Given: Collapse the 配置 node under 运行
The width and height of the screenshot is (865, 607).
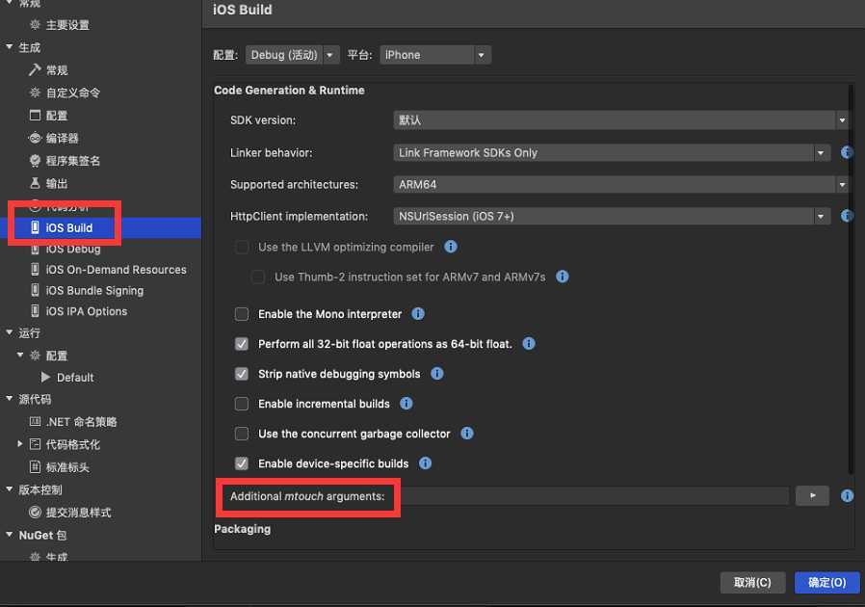Looking at the screenshot, I should point(20,355).
